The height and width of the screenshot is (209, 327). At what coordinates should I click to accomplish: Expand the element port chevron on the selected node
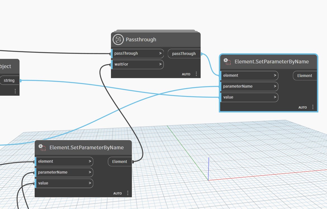point(275,75)
